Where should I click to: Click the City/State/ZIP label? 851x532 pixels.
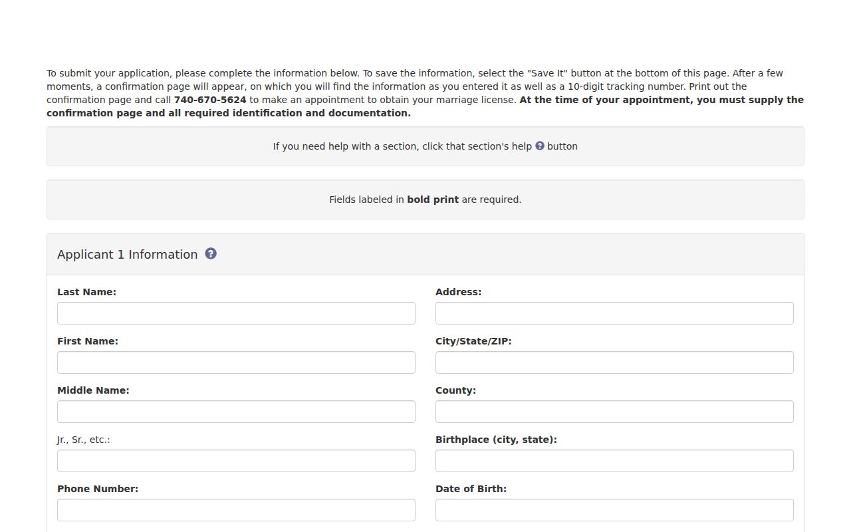tap(473, 341)
